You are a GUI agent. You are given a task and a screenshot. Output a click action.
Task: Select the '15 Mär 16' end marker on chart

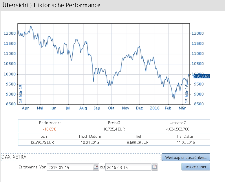pos(187,94)
